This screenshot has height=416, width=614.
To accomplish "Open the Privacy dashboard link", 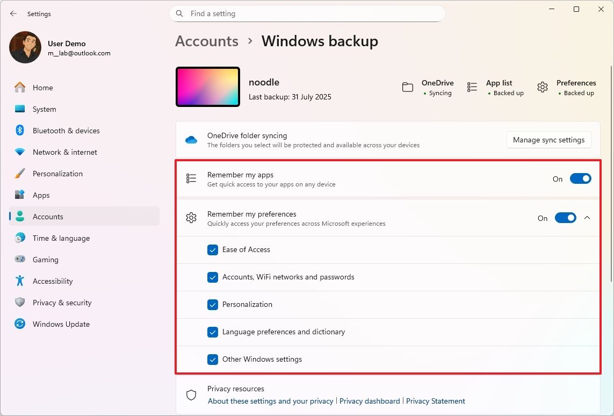I will (x=370, y=401).
